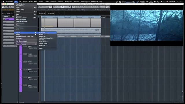This screenshot has height=104, width=185.
Task: Click the video preview frame
Action: click(147, 25)
